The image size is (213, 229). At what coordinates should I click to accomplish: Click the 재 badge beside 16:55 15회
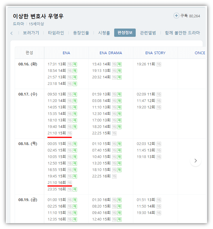click(75, 170)
